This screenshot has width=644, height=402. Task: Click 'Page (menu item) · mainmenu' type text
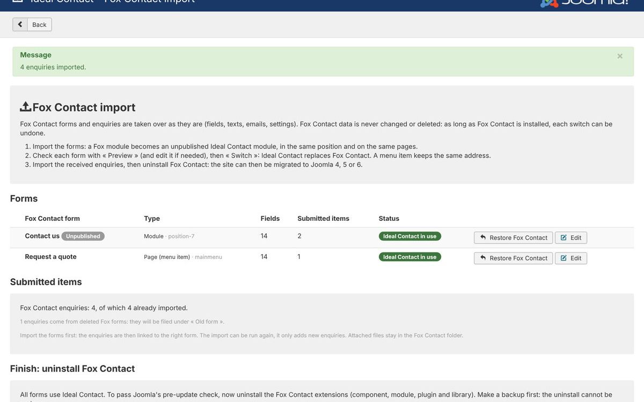(x=182, y=257)
